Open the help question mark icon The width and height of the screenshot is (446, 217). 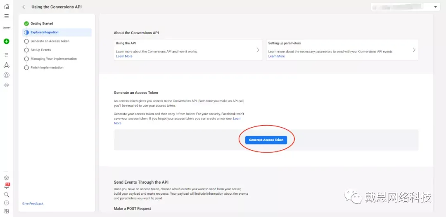(6, 203)
